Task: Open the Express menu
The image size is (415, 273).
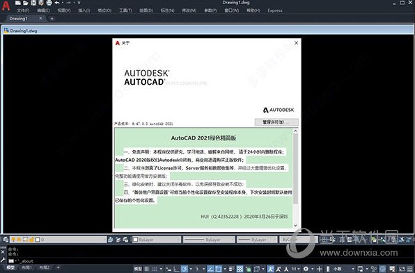Action: click(275, 10)
